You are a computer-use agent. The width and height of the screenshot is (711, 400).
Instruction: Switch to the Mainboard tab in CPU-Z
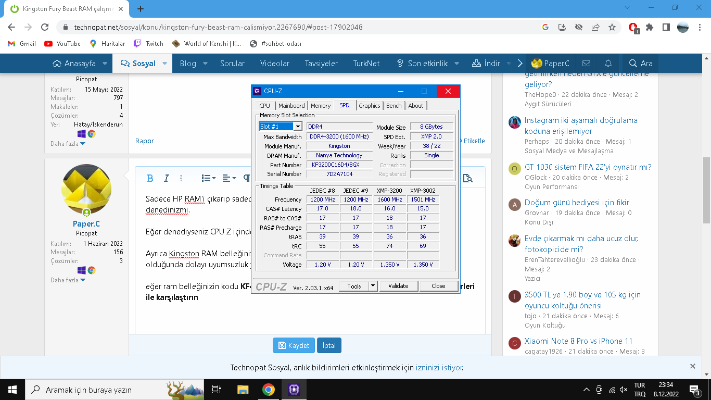click(291, 106)
